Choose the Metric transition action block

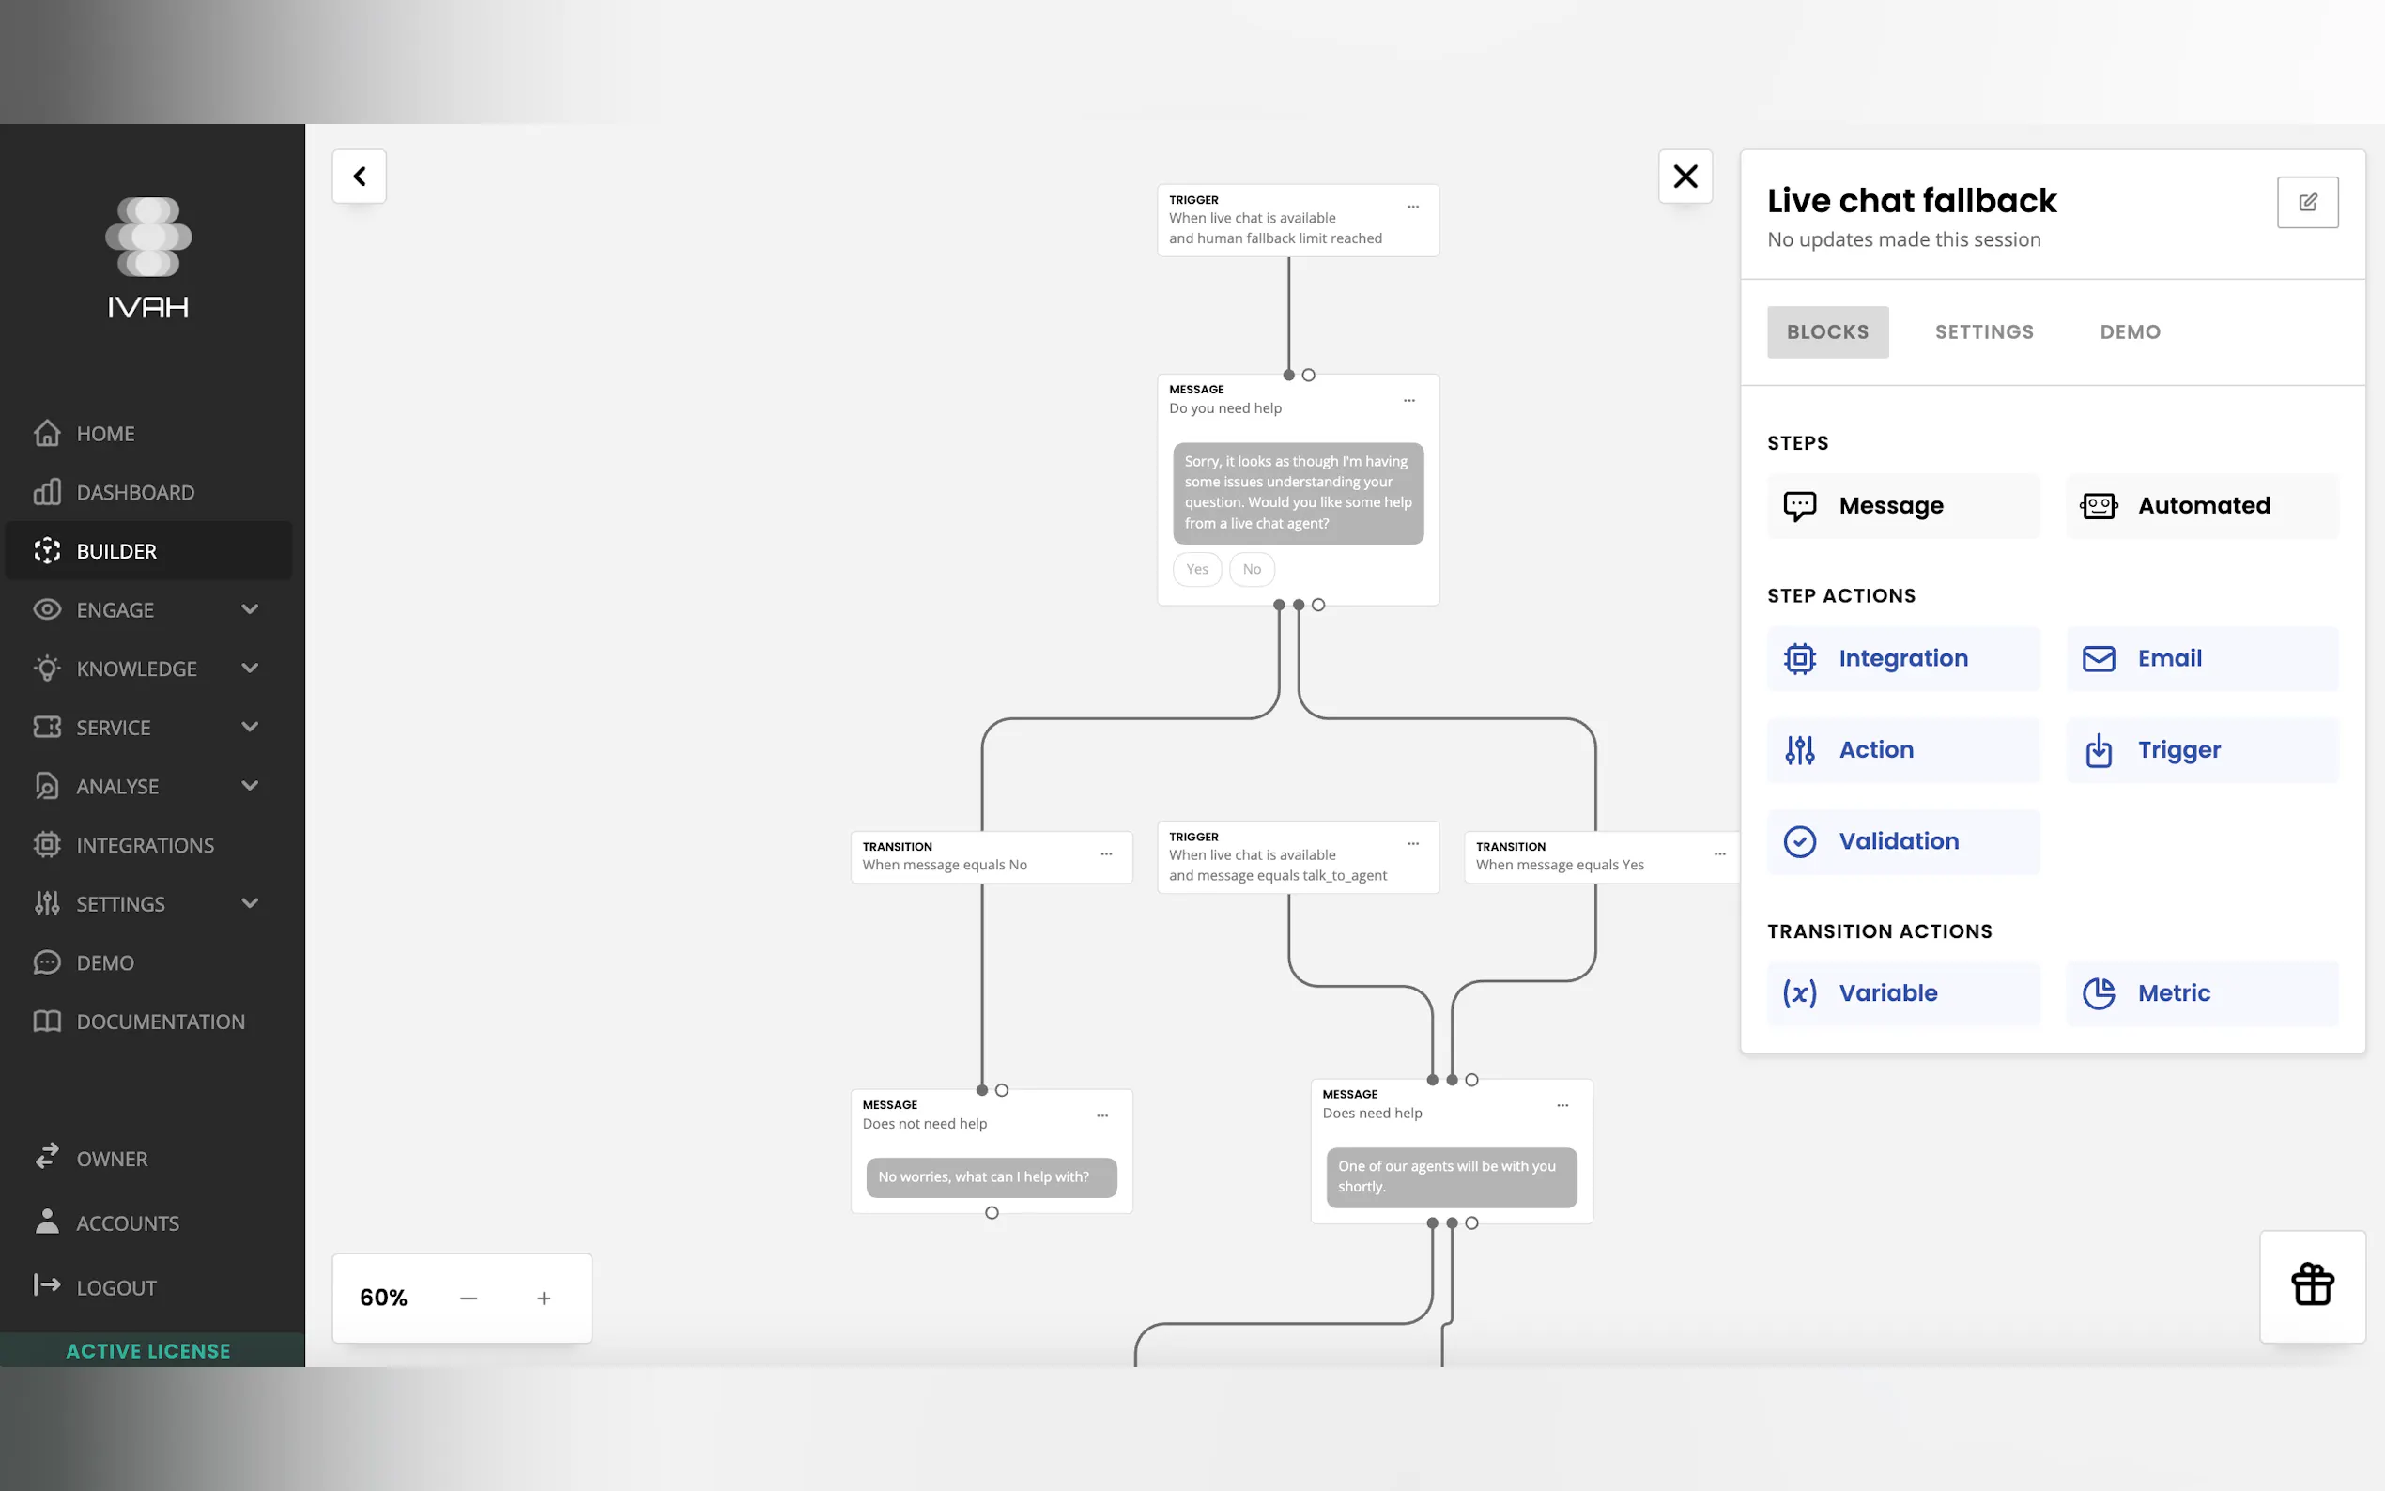pos(2202,993)
